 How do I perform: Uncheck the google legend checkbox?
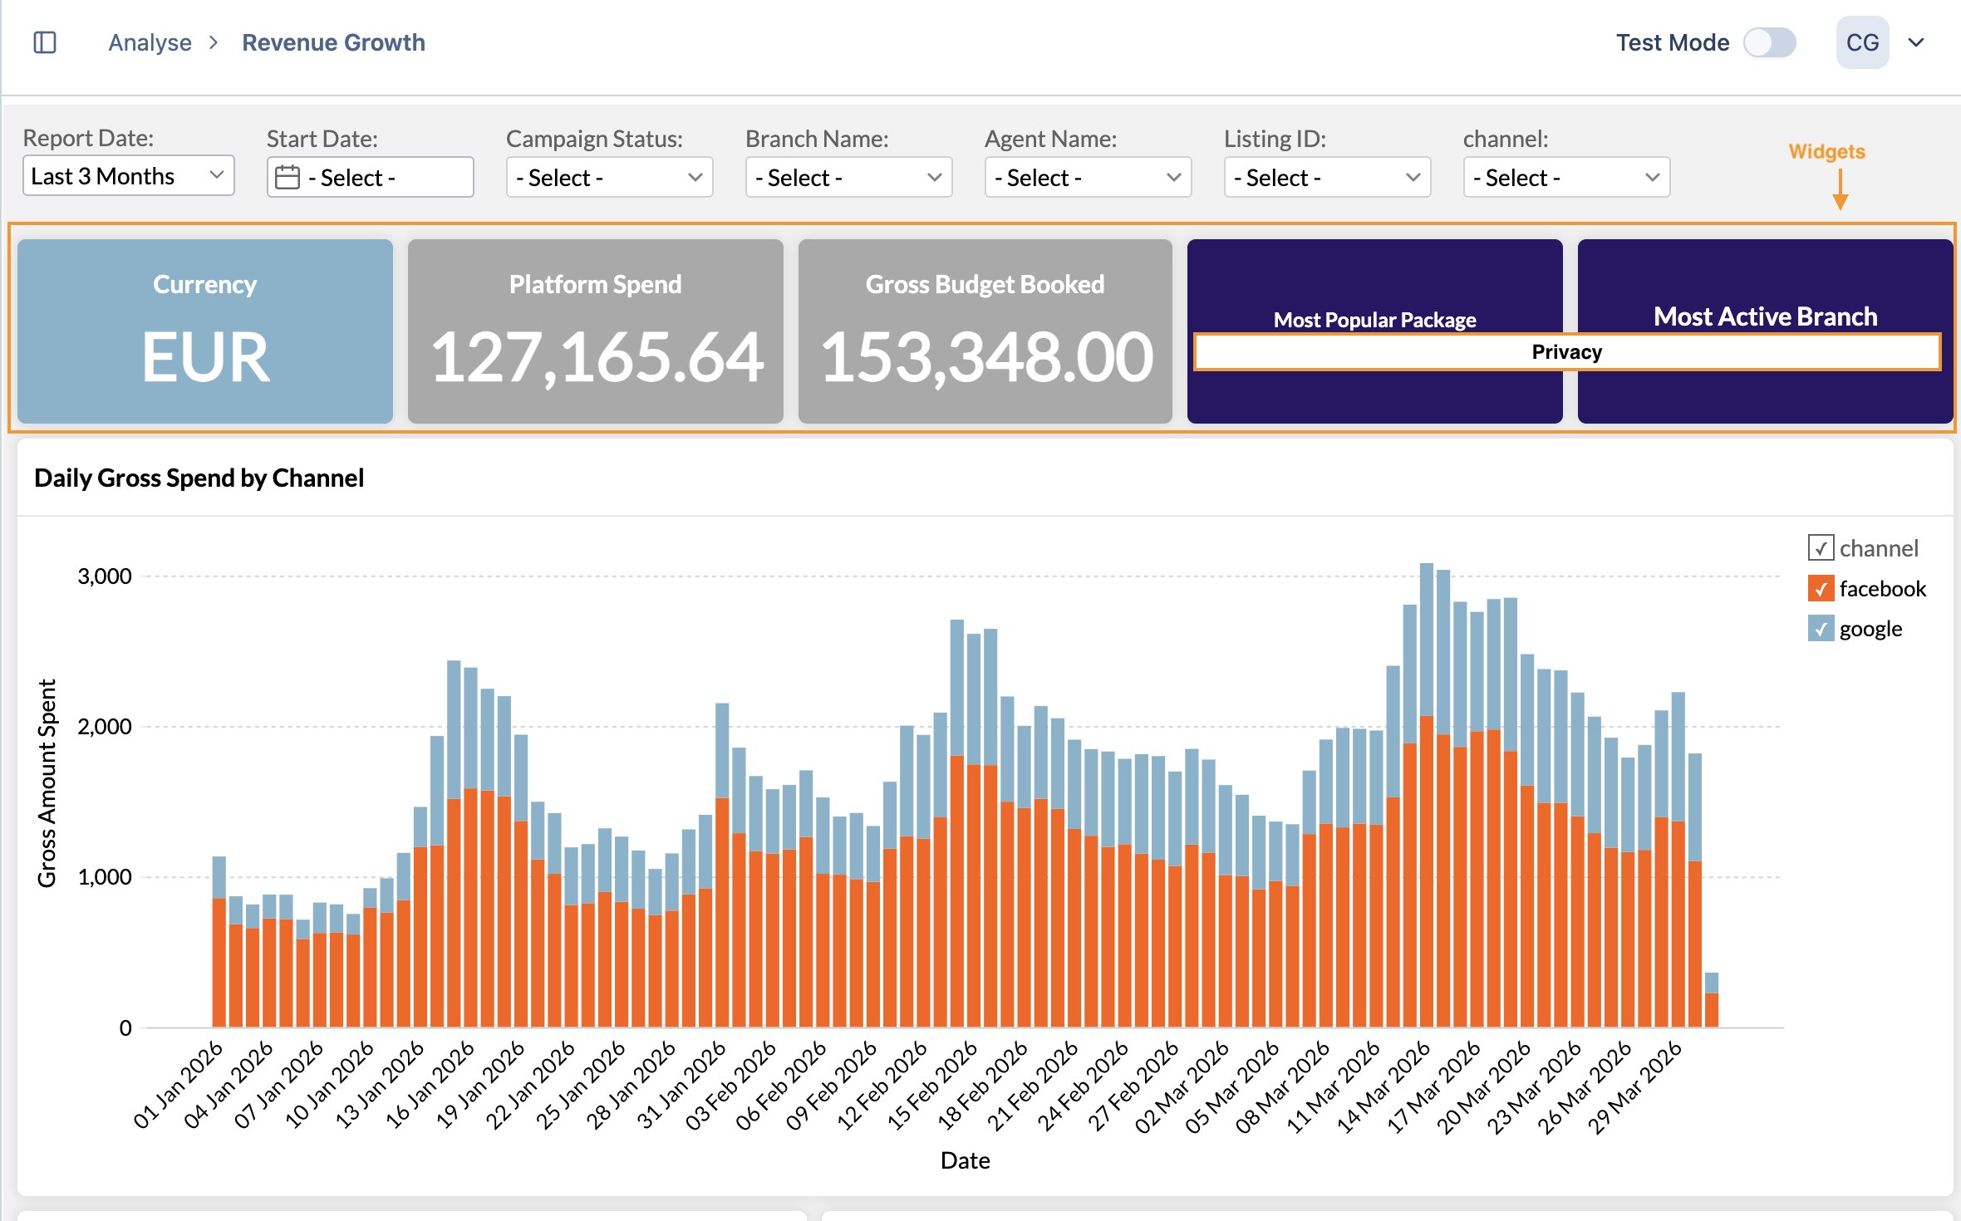coord(1820,629)
